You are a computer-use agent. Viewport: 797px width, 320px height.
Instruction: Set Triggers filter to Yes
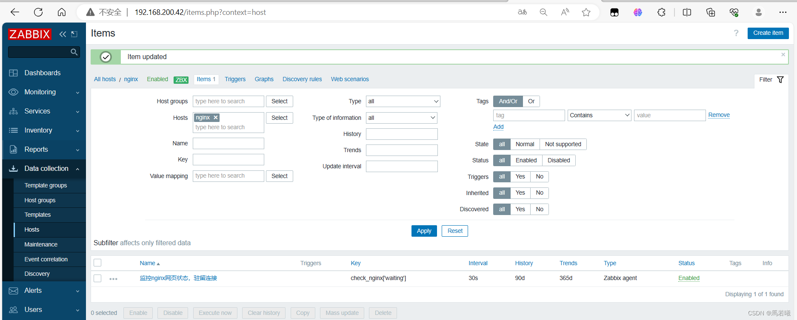[x=520, y=176]
